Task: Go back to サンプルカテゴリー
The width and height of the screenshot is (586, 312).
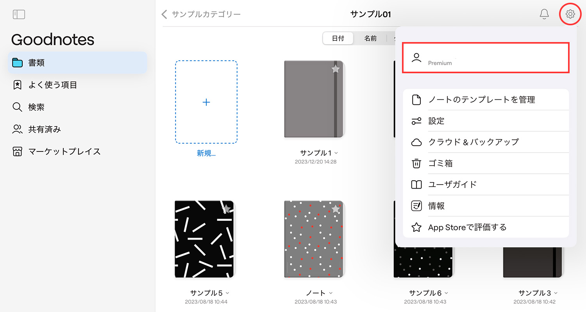Action: point(201,14)
